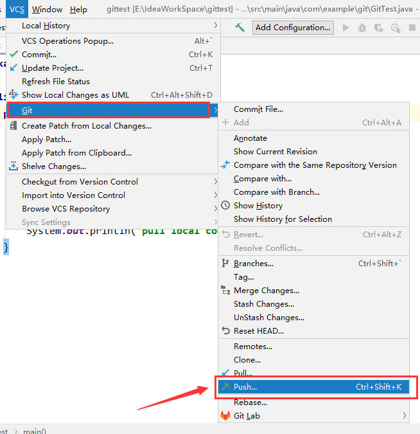Click the compare arrows icon in Git submenu
This screenshot has width=420, height=434.
pyautogui.click(x=225, y=165)
